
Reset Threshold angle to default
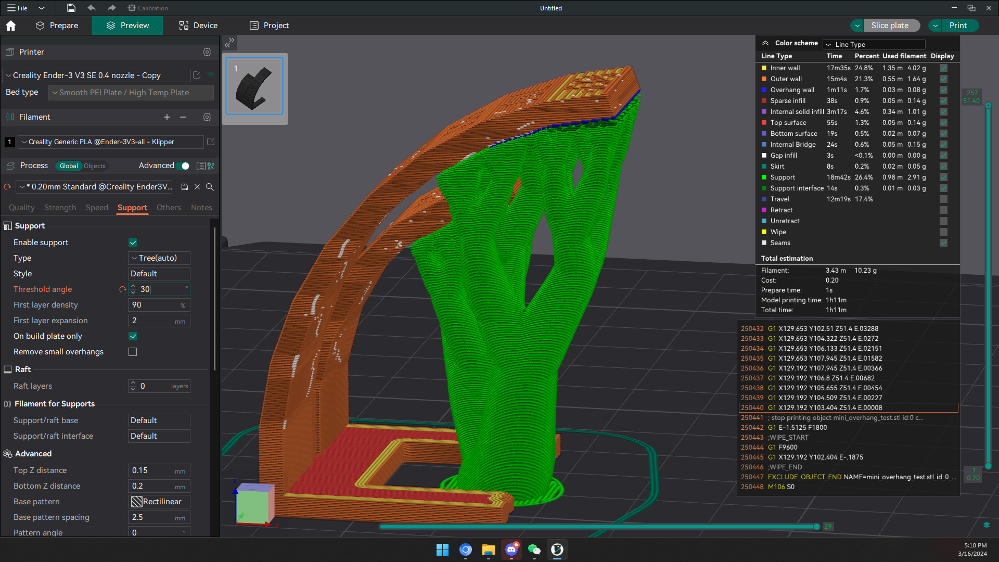[x=122, y=289]
